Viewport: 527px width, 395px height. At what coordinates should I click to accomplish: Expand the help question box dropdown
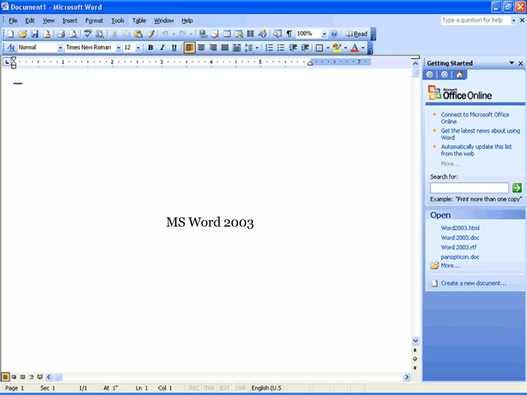[x=514, y=20]
